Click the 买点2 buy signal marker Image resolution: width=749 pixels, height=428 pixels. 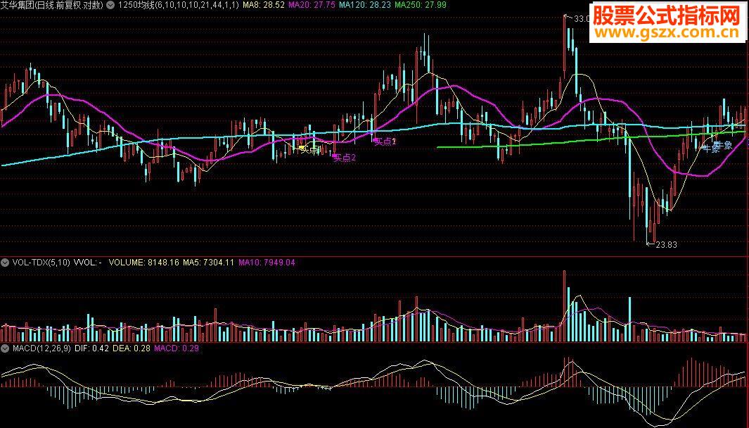click(x=345, y=158)
